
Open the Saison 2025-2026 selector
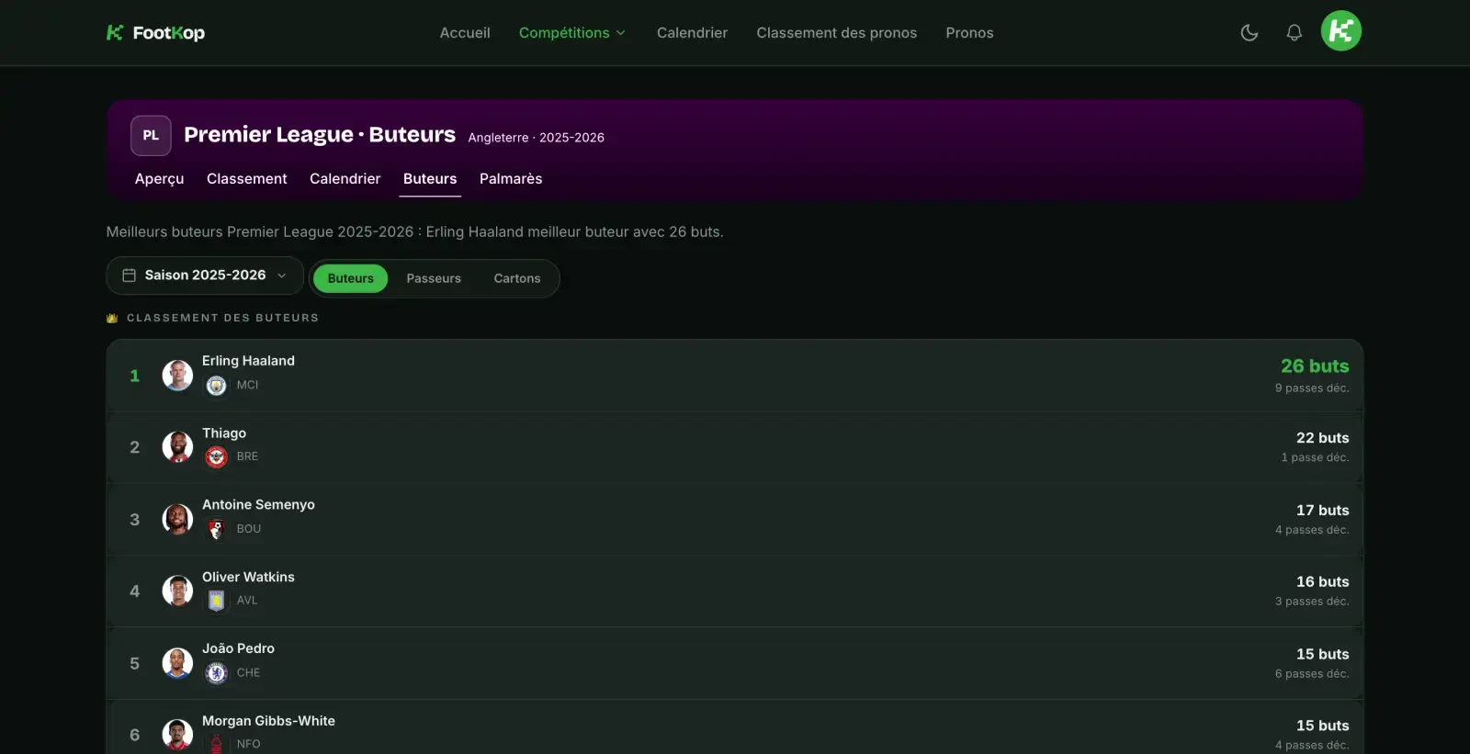point(205,276)
